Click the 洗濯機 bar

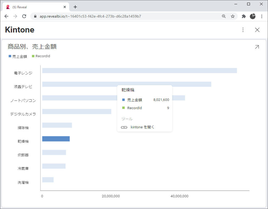pos(48,180)
